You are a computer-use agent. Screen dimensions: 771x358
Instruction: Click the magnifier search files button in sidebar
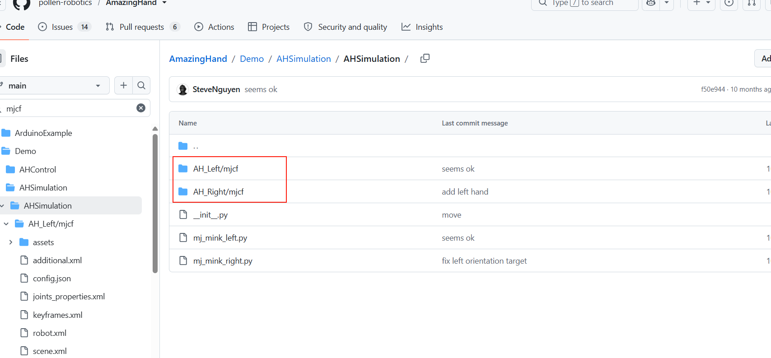click(141, 85)
